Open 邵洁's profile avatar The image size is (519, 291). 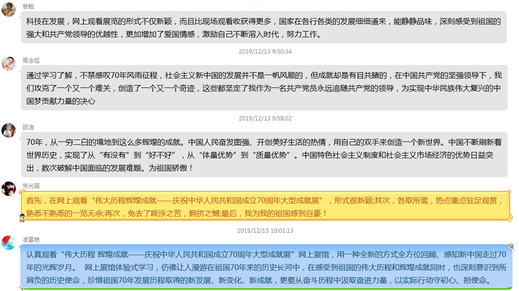(9, 130)
